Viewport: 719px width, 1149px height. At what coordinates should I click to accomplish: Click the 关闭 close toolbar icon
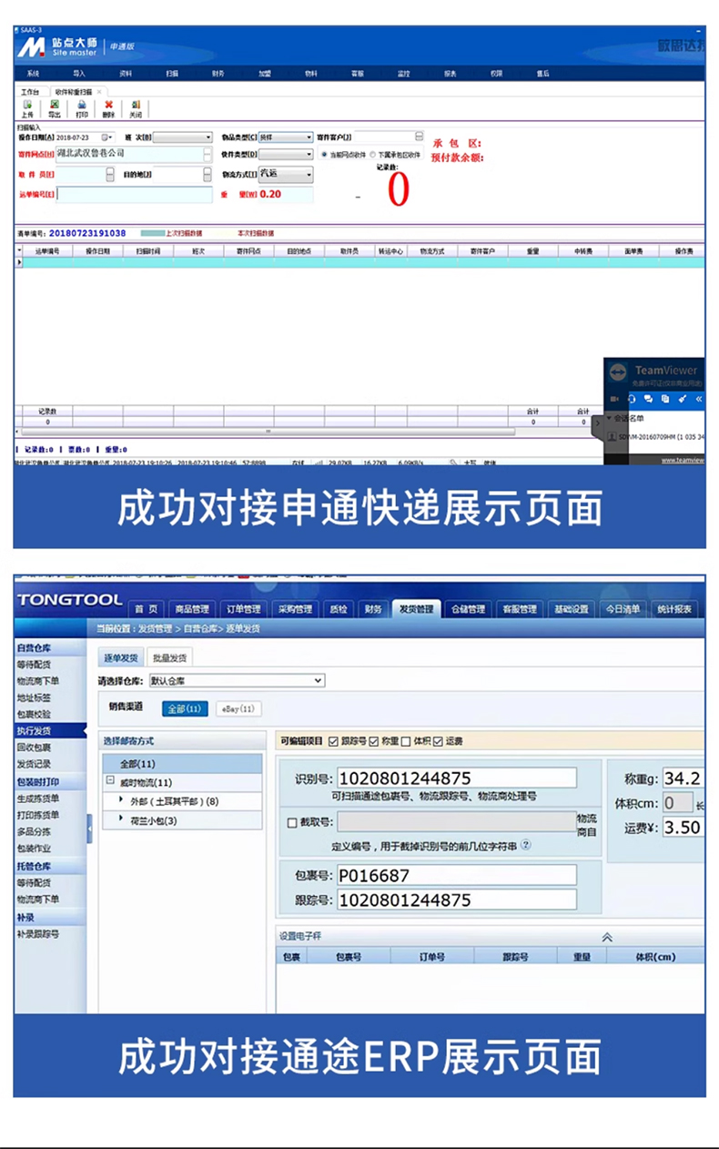point(136,108)
